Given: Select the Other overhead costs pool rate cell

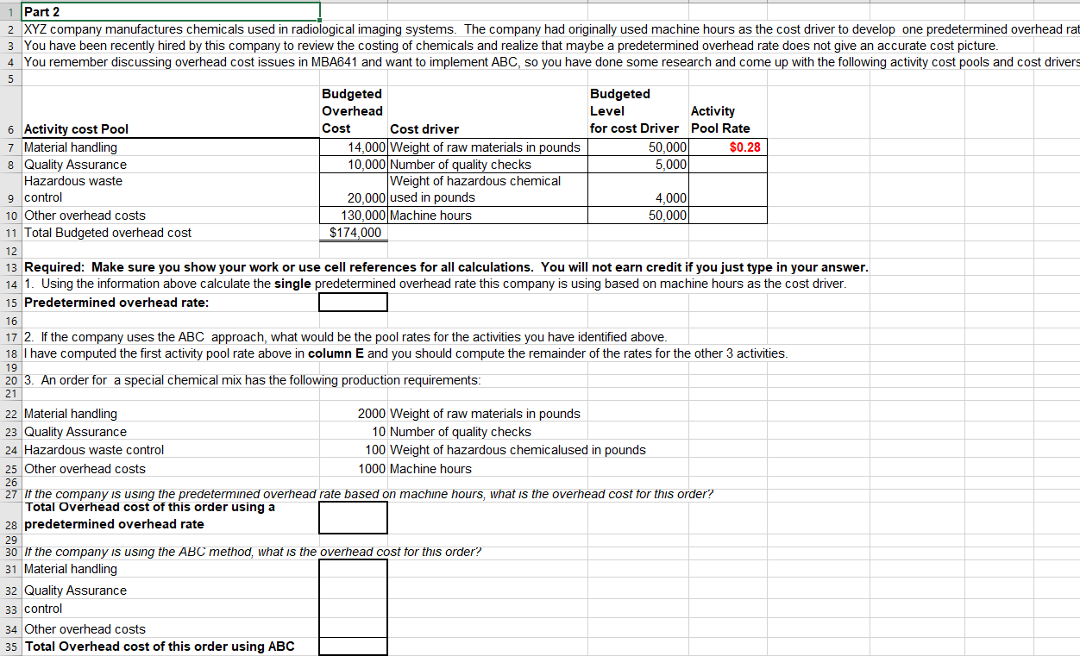Looking at the screenshot, I should pyautogui.click(x=728, y=216).
